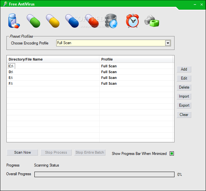Minimize the Free AntiVirus window

(x=195, y=4)
